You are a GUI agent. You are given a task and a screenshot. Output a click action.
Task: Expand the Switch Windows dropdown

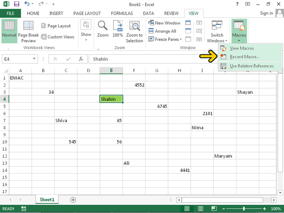pyautogui.click(x=217, y=31)
